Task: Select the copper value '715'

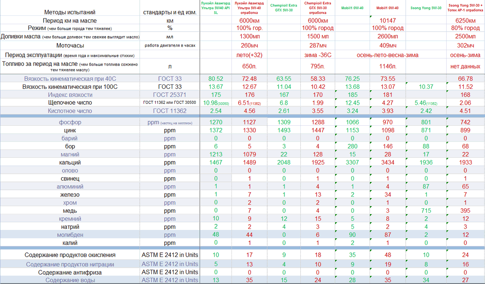Action: 426,211
